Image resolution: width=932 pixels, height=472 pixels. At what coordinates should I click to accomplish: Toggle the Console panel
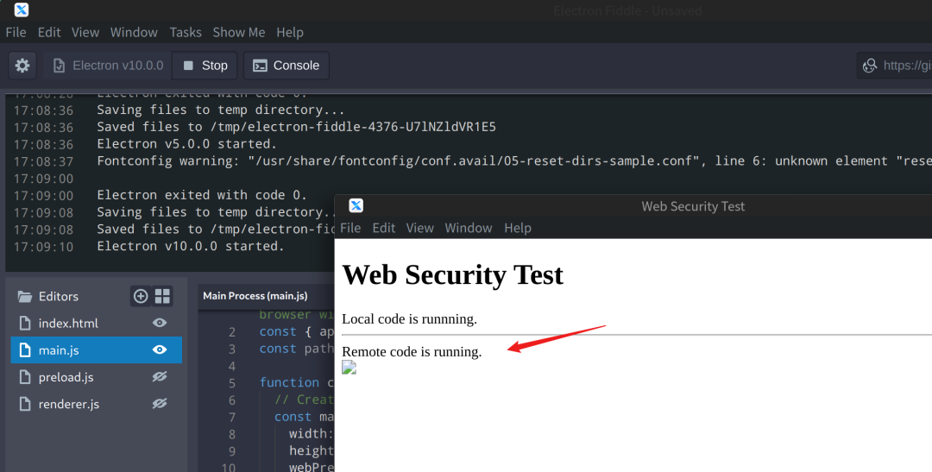286,66
